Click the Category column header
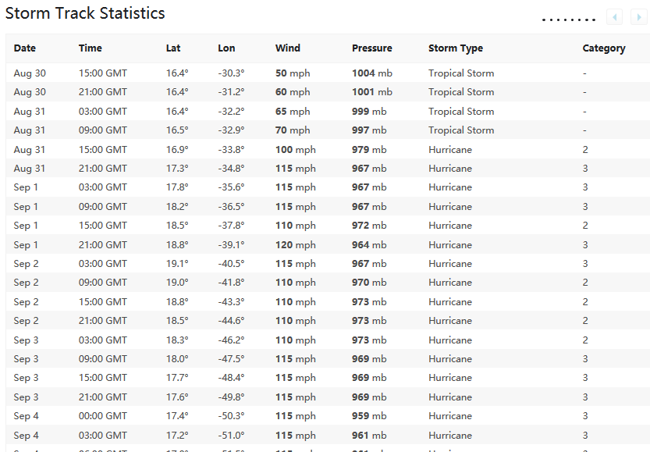Image resolution: width=650 pixels, height=452 pixels. pos(604,48)
